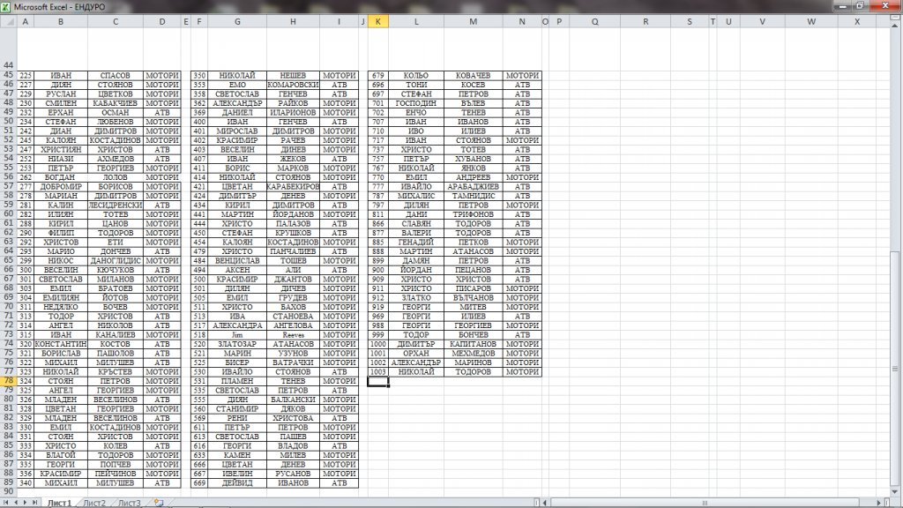Screen dimensions: 903x508
Task: Select column Q header
Action: coord(595,21)
